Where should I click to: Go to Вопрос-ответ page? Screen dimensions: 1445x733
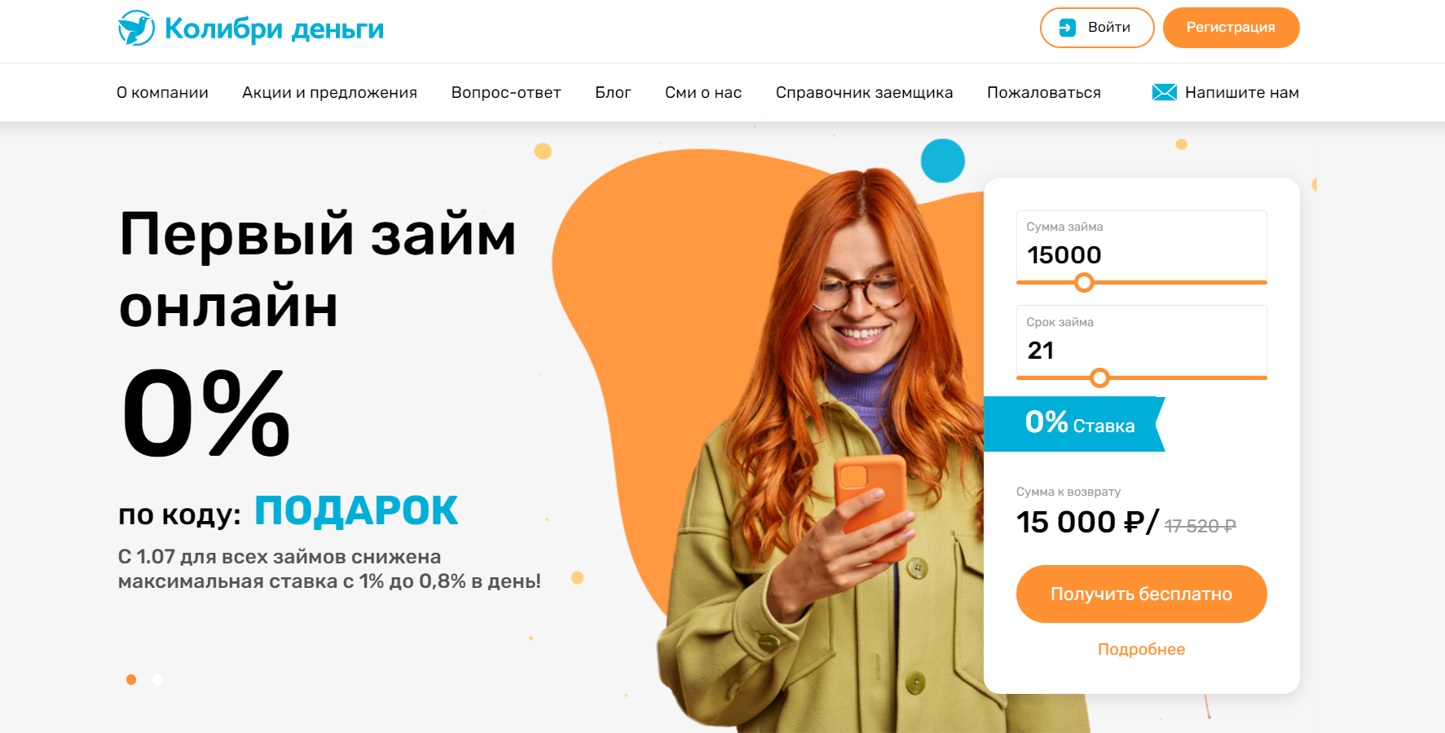click(x=506, y=92)
